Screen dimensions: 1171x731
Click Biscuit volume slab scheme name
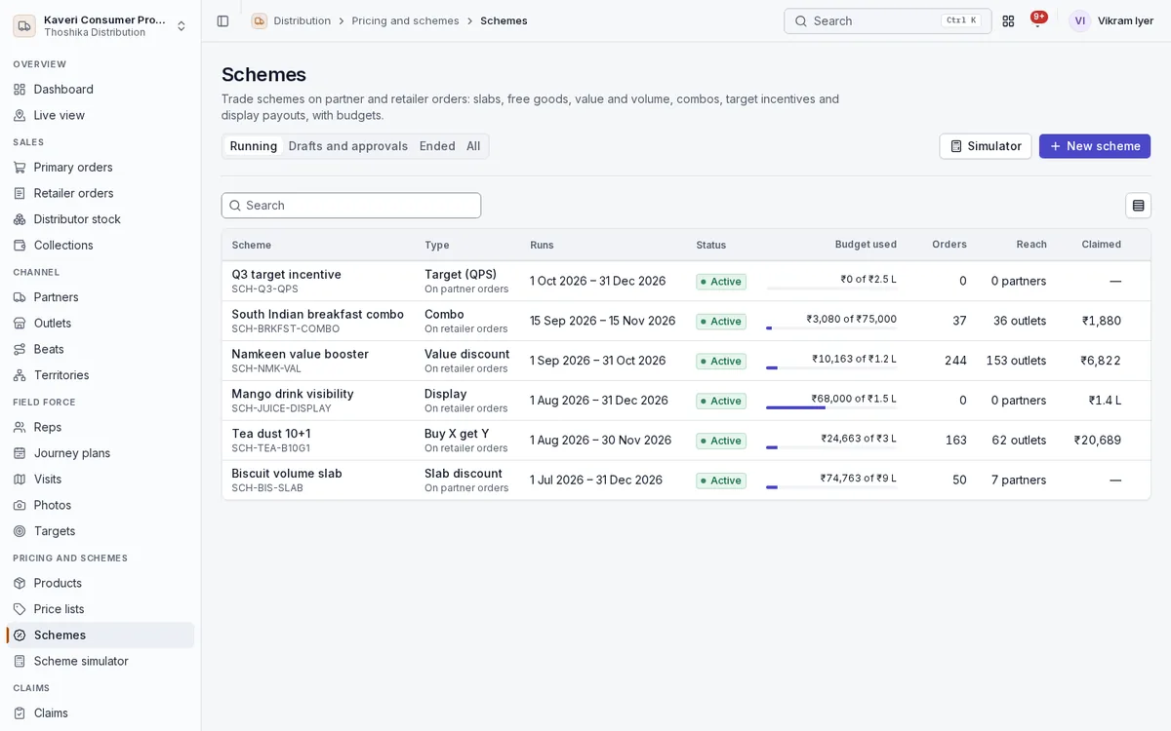tap(287, 473)
